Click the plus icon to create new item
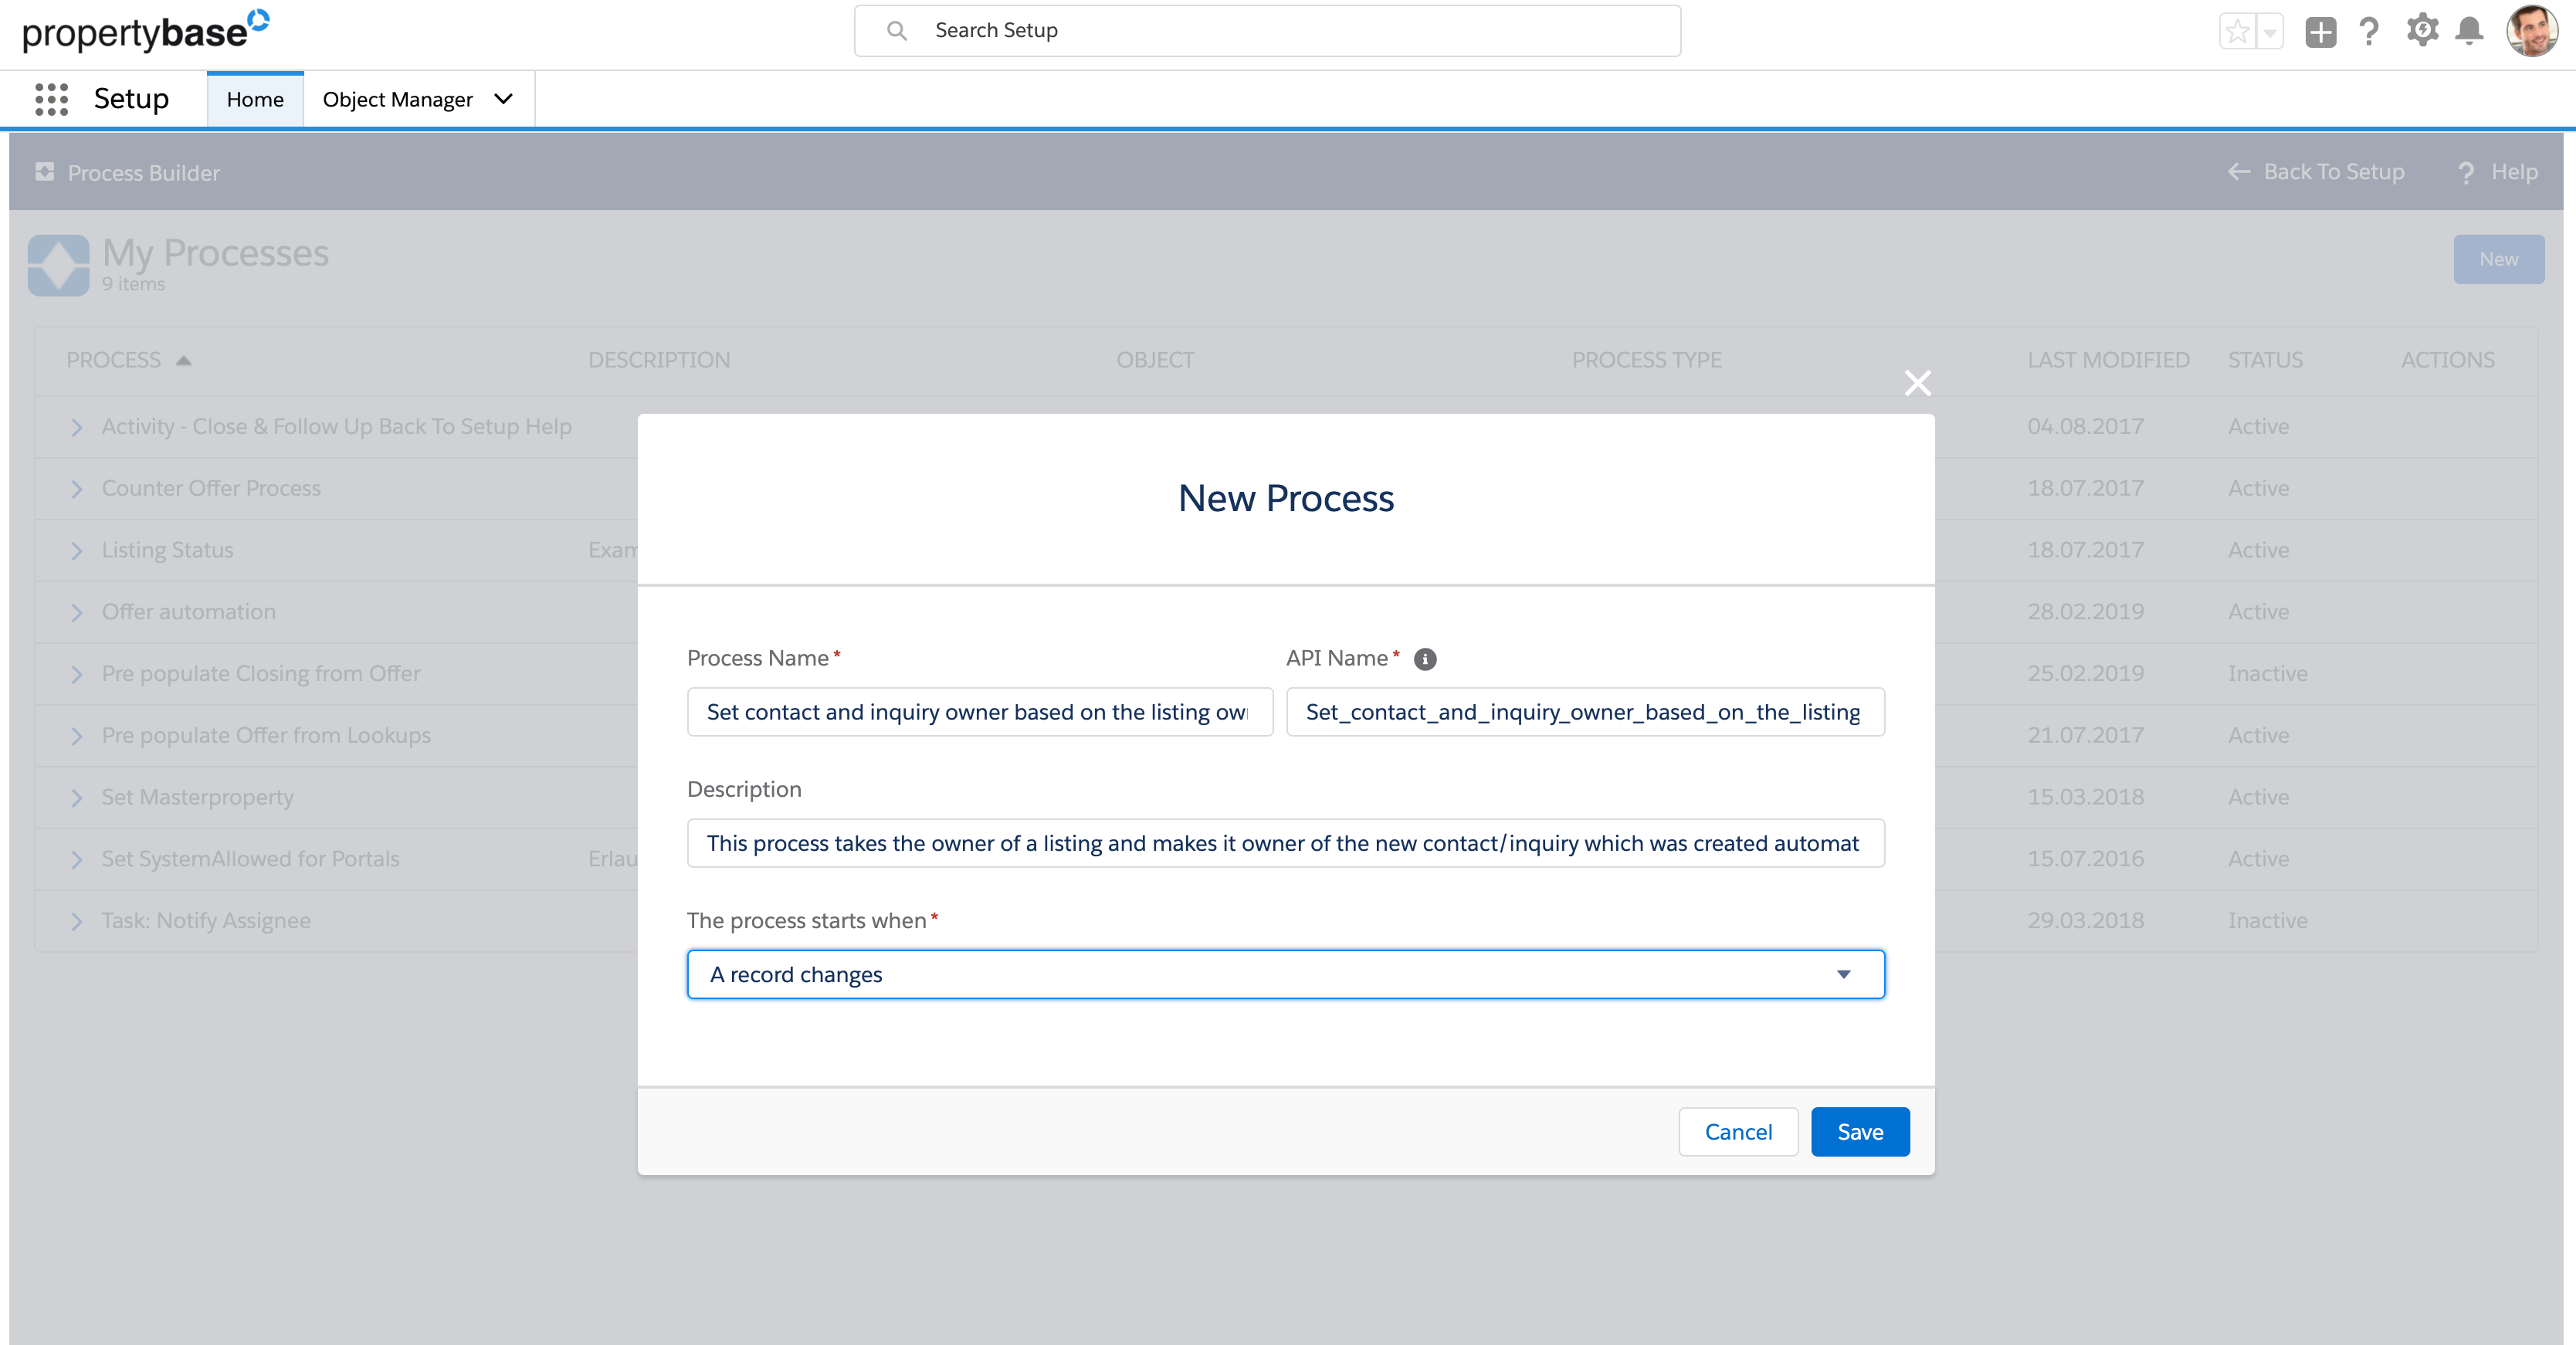This screenshot has height=1345, width=2576. pos(2321,31)
